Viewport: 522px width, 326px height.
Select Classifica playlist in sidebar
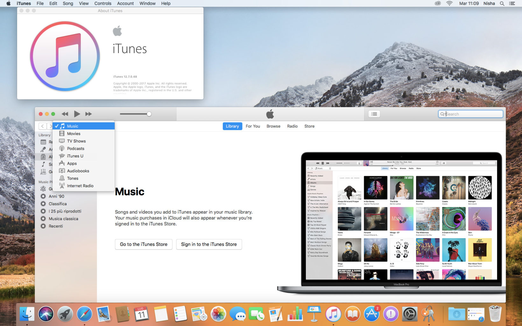(x=66, y=204)
